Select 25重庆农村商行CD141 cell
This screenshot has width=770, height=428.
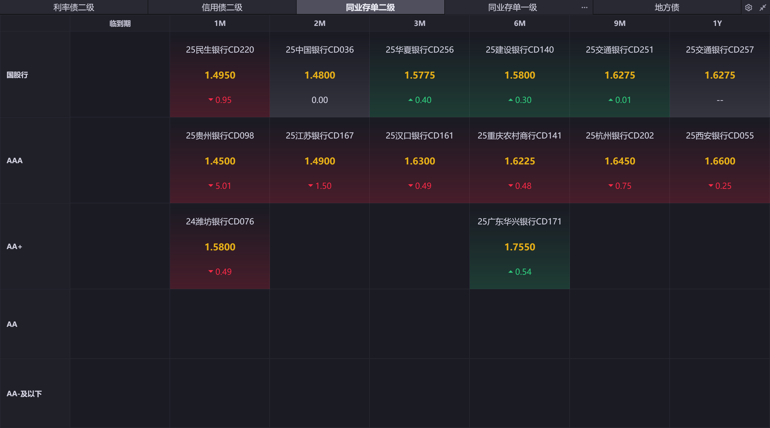(x=519, y=160)
